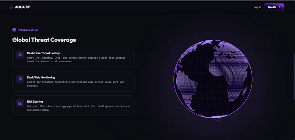Screen dimensions: 295x140
Task: Click the Sign Up button
Action: pos(274,7)
